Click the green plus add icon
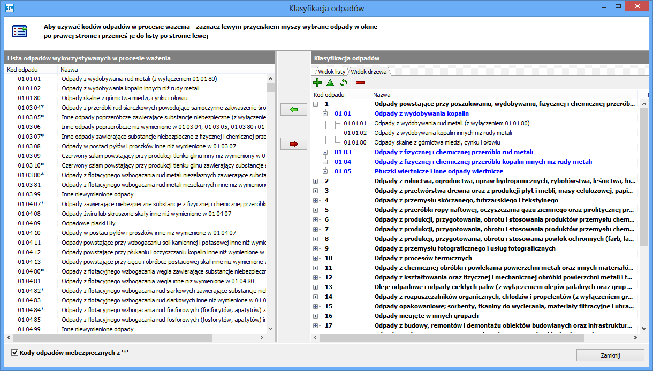653x371 pixels. 317,82
